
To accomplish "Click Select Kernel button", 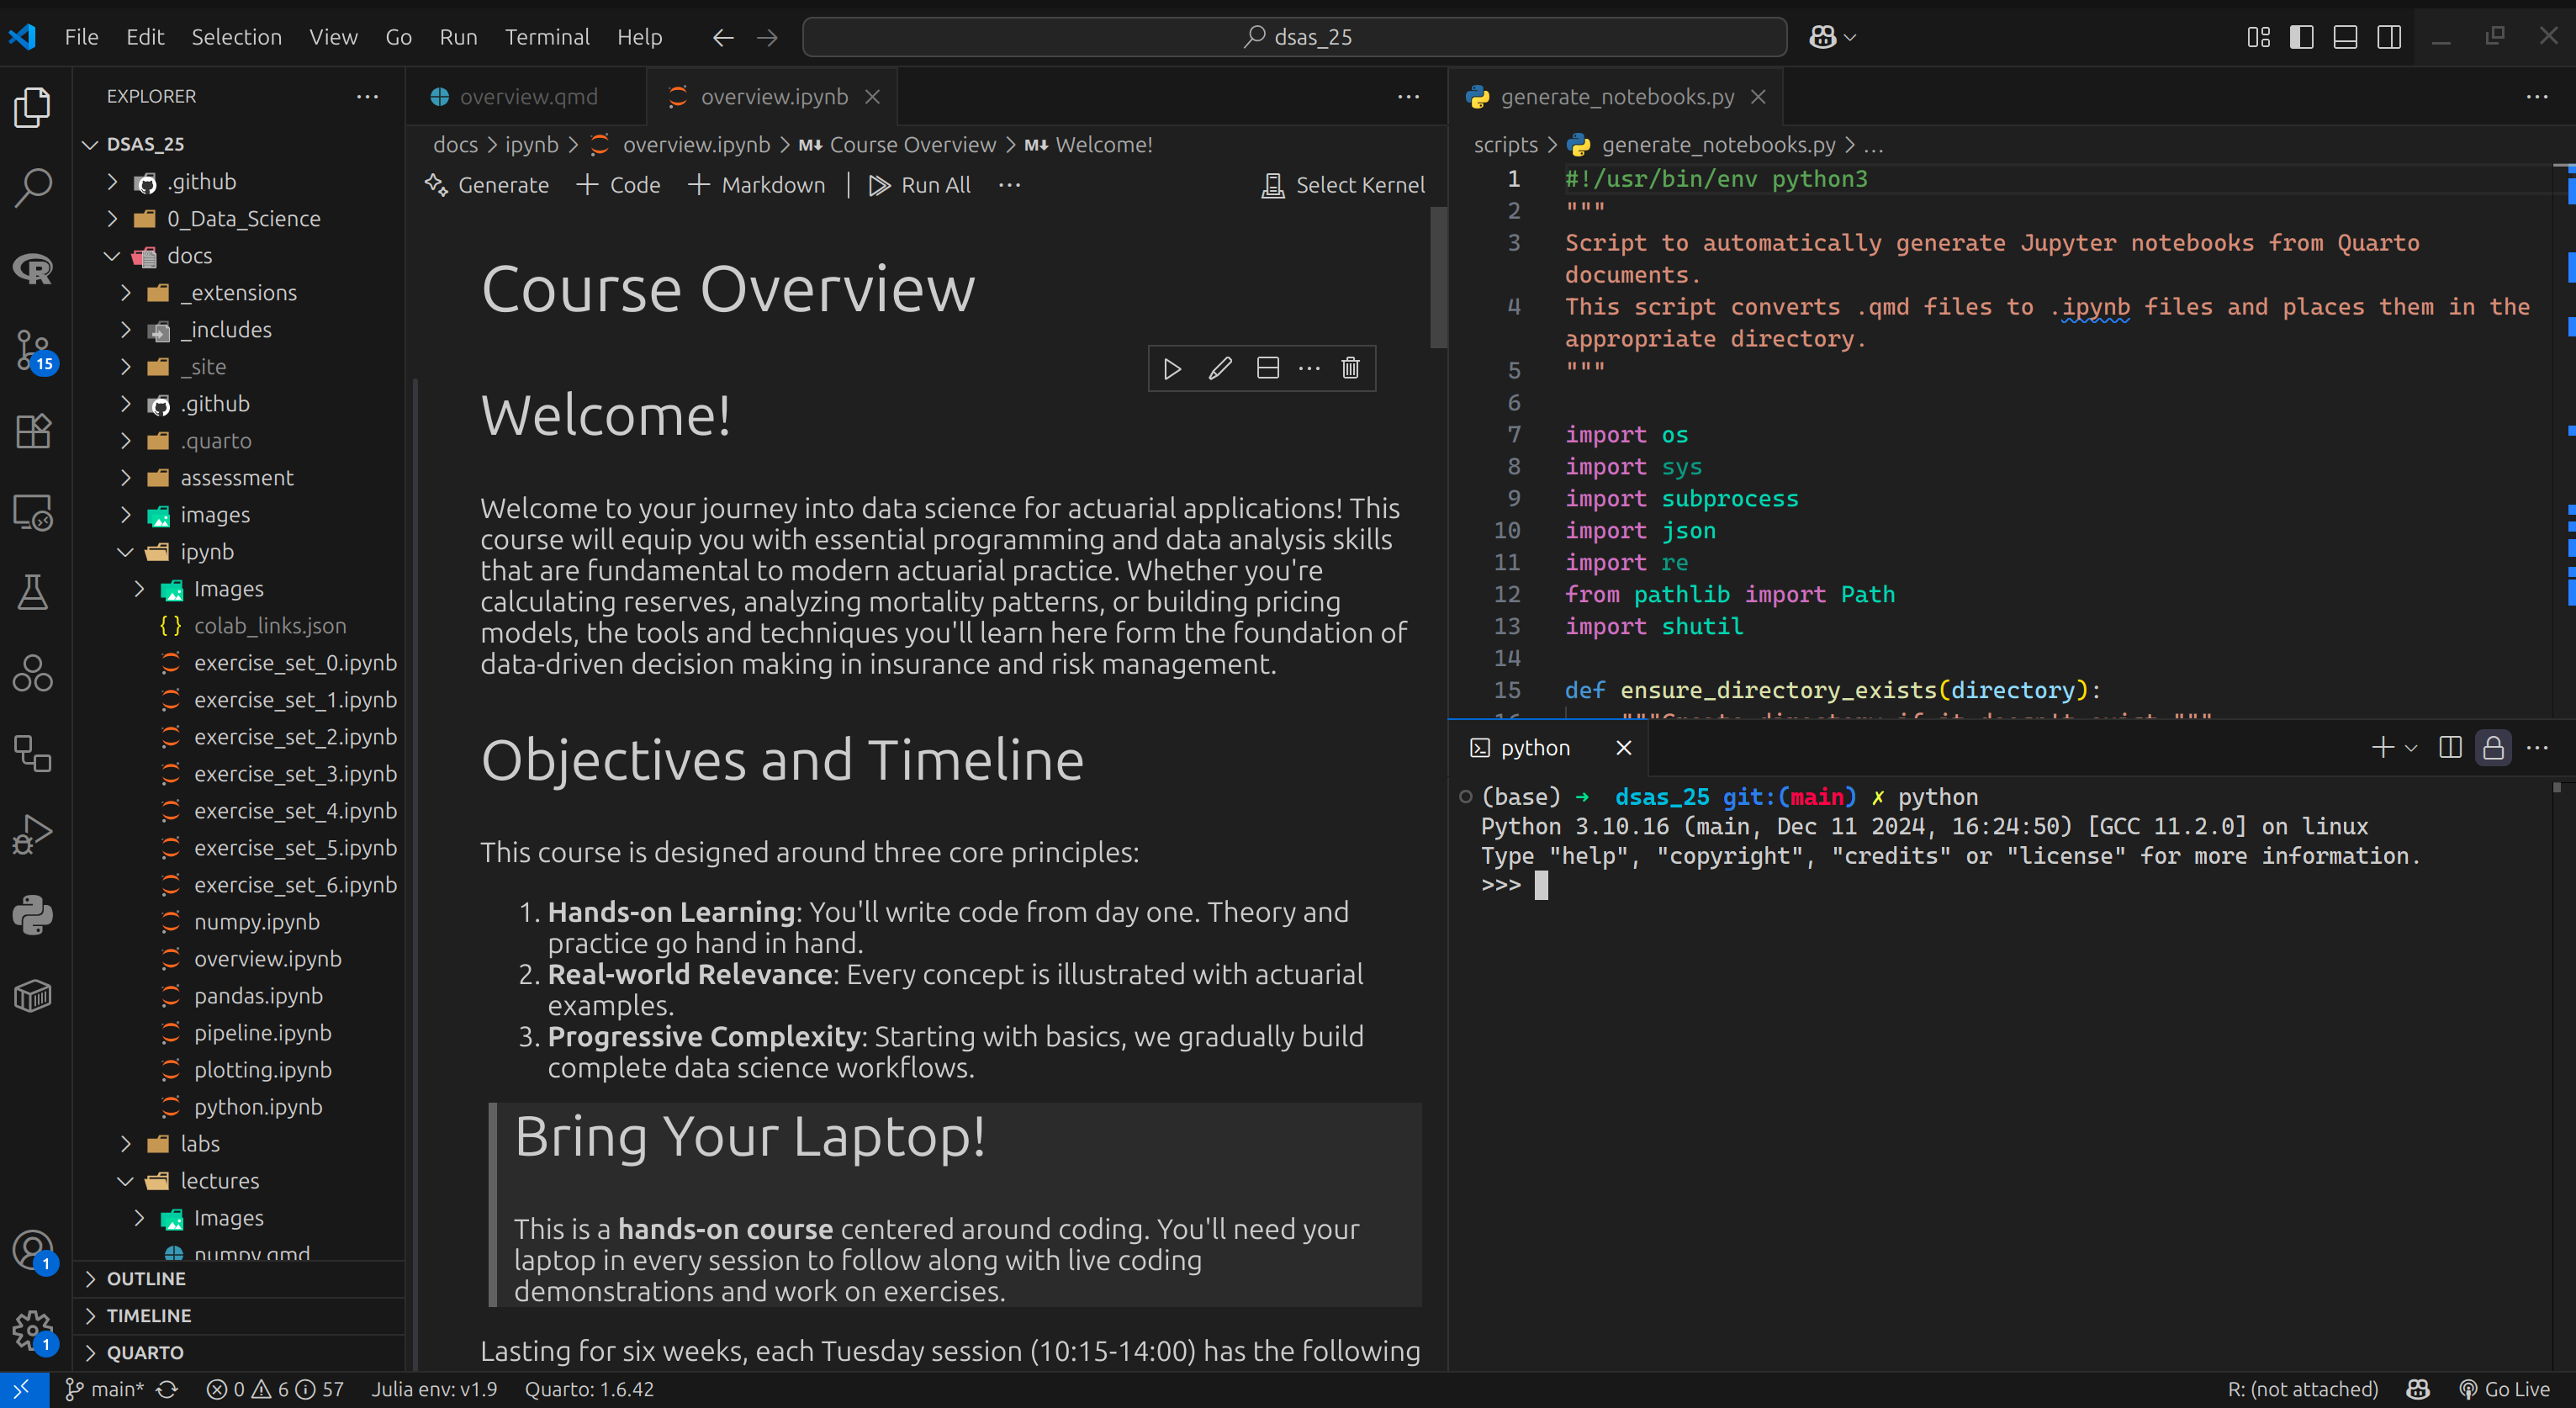I will [x=1344, y=185].
